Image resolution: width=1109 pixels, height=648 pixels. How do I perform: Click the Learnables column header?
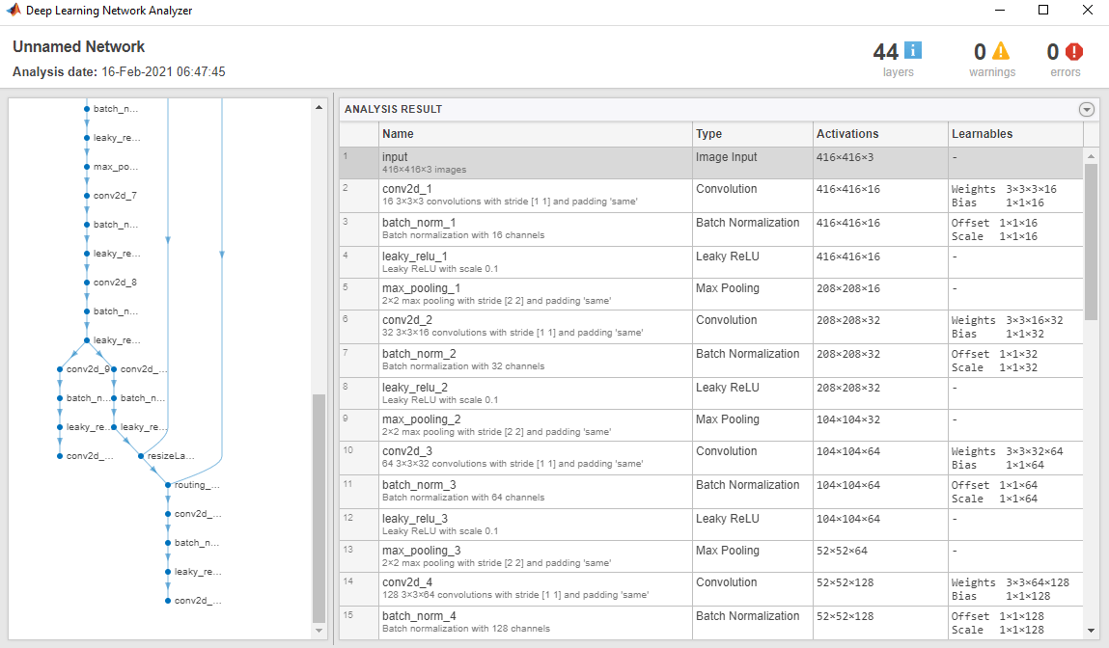[1015, 134]
